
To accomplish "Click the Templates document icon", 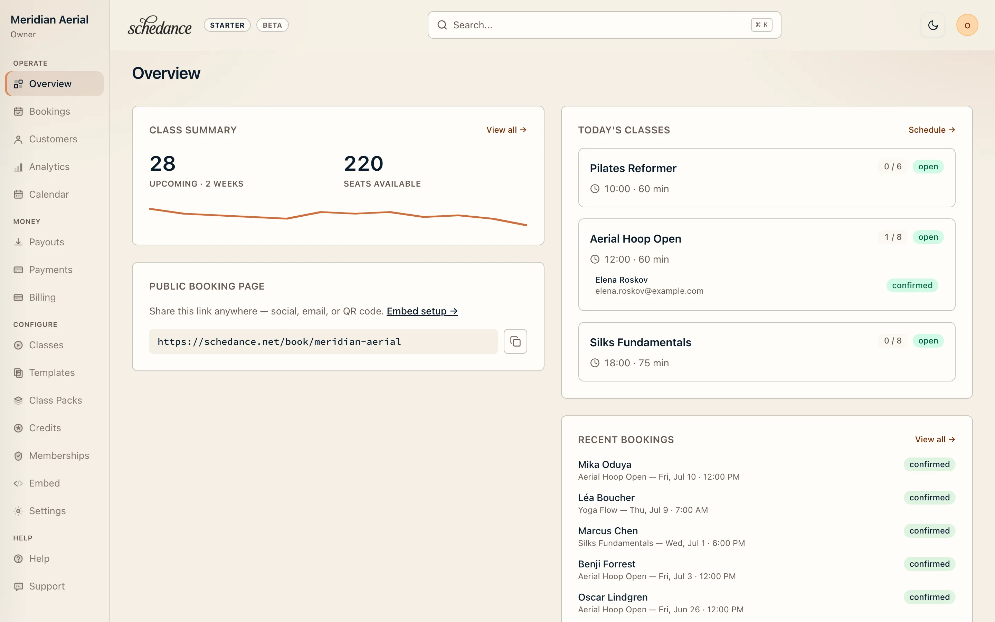I will coord(18,373).
